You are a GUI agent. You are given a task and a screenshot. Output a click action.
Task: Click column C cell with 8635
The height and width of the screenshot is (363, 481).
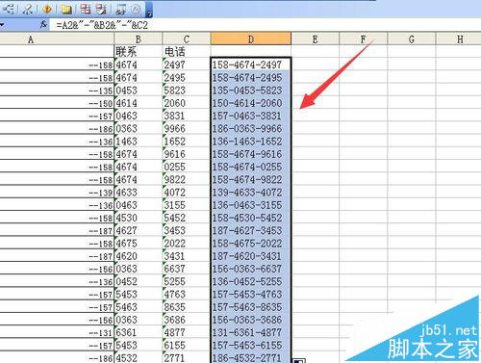pyautogui.click(x=187, y=307)
